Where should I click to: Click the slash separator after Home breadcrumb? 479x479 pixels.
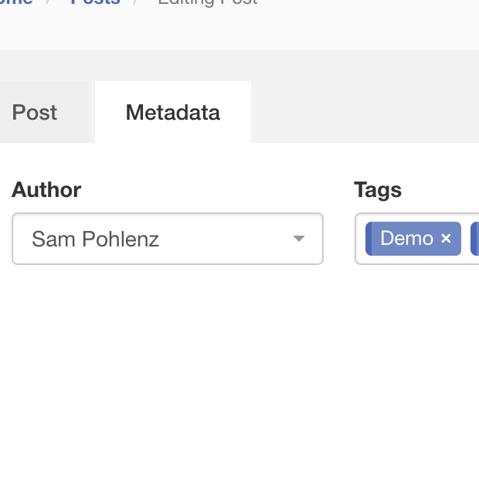click(x=48, y=2)
